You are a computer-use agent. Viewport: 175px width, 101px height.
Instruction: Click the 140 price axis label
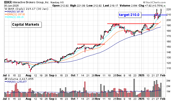[169, 52]
